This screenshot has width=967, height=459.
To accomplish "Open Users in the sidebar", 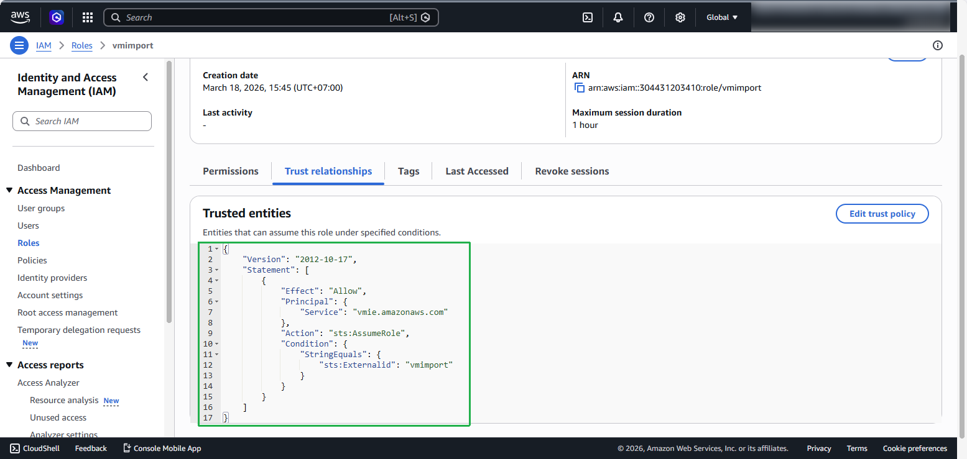I will tap(28, 225).
